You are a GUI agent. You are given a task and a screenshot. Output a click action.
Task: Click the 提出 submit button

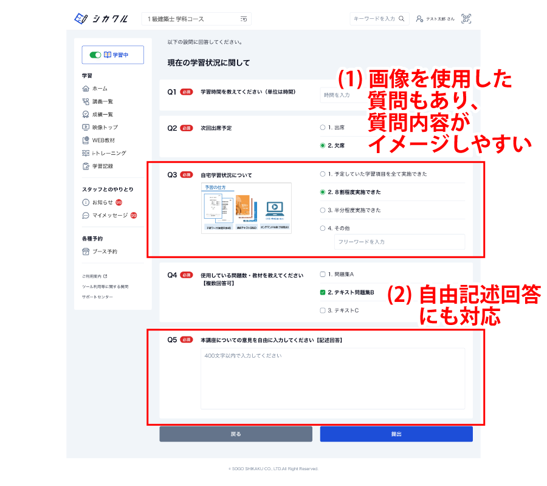[x=396, y=434]
